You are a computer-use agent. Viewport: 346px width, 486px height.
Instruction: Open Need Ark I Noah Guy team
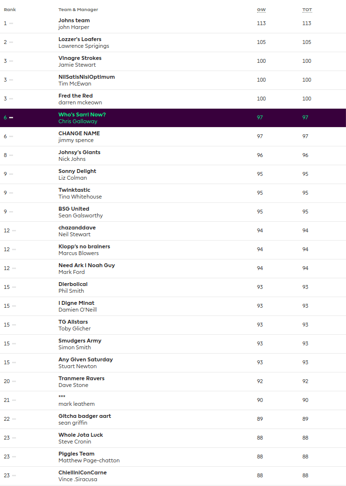click(86, 265)
